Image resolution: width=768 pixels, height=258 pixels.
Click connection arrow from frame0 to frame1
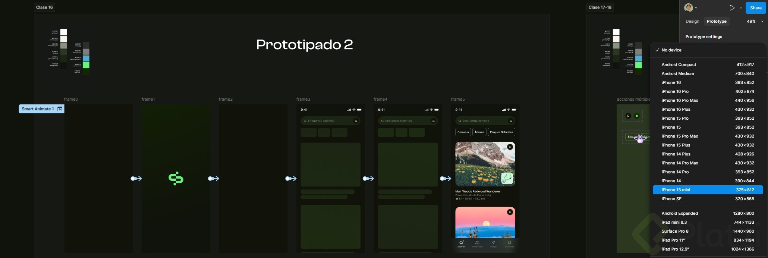[x=136, y=179]
